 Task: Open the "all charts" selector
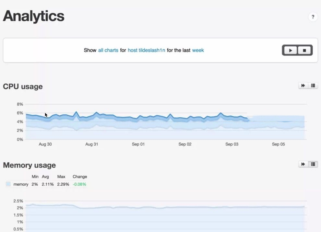(x=108, y=50)
